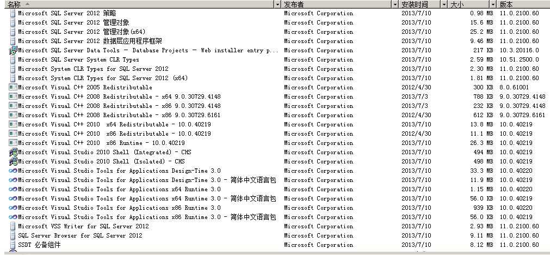
Task: Click Microsoft Corporation in the SQL Server 2012 策略 row
Action: point(318,14)
